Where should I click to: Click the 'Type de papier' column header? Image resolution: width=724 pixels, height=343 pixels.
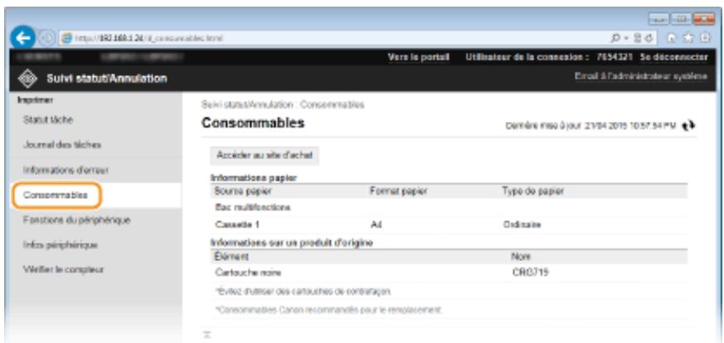533,191
